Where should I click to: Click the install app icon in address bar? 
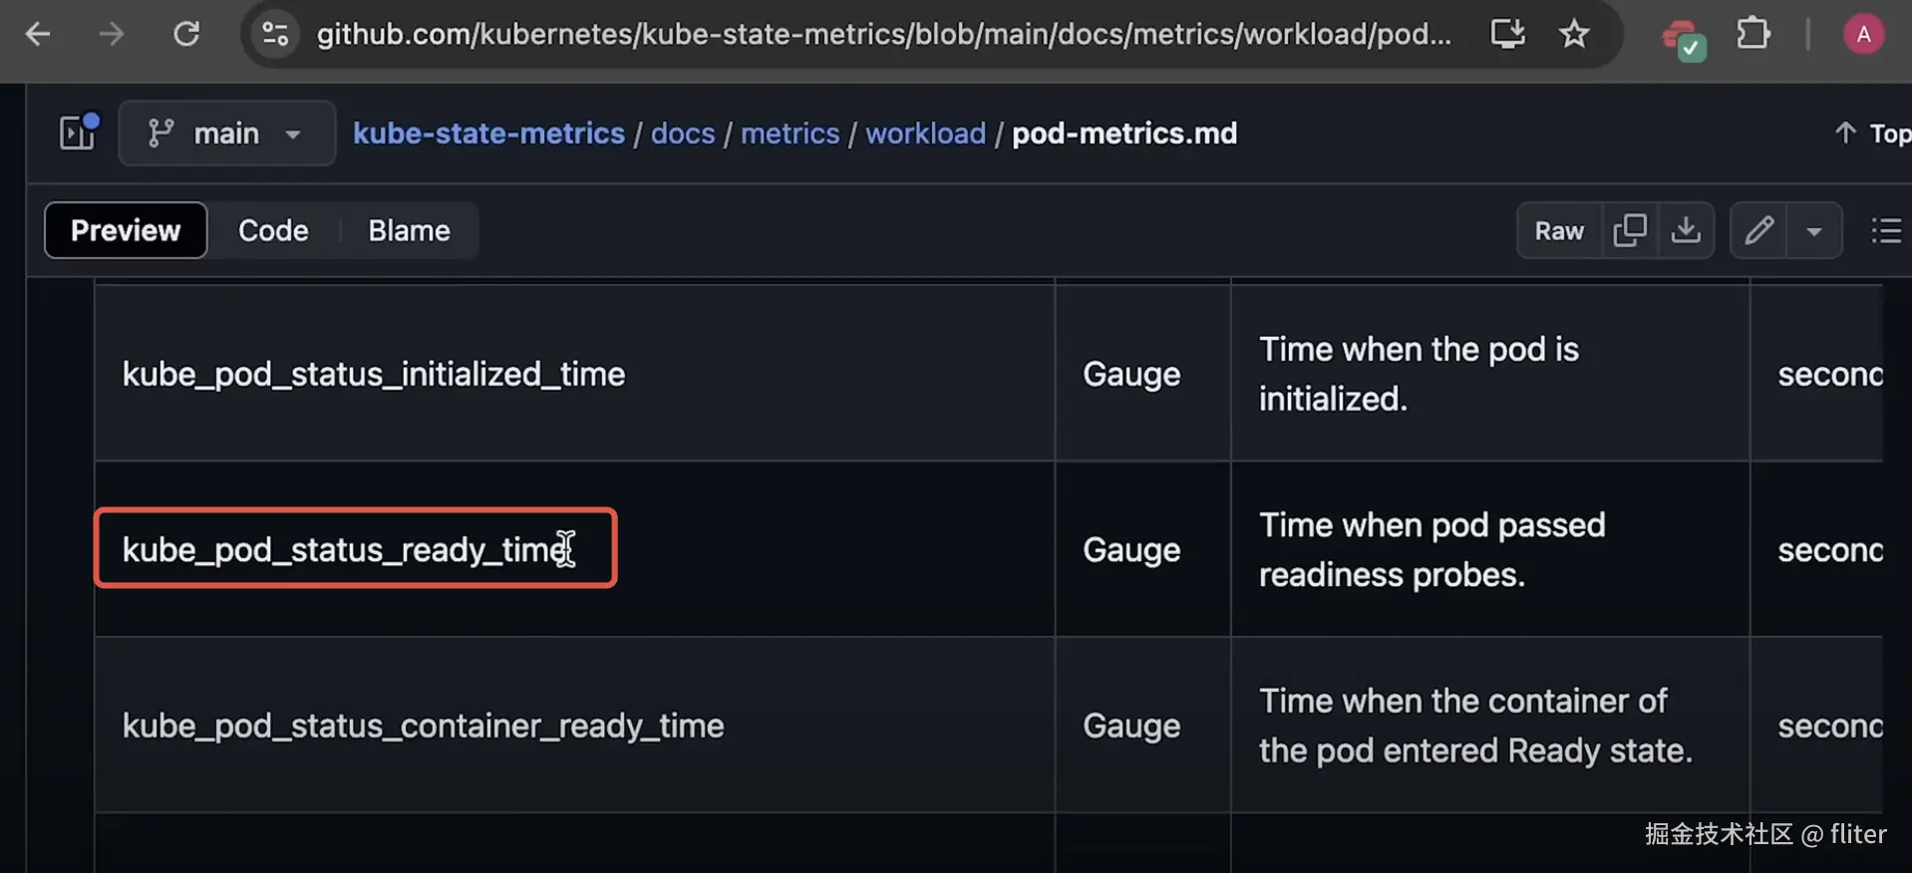coord(1507,34)
